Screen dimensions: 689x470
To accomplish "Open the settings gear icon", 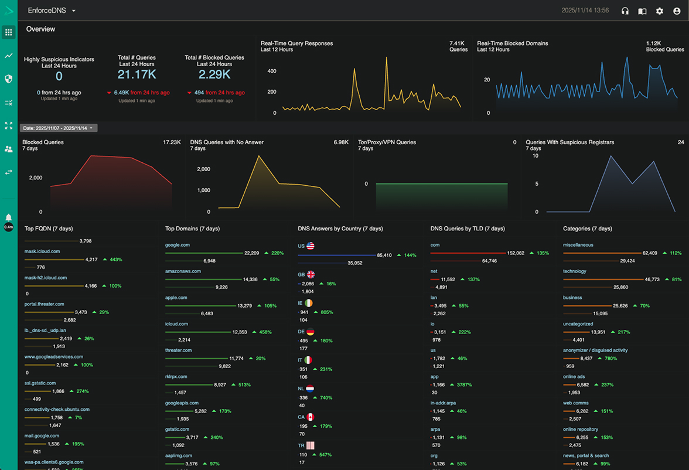I will click(660, 11).
